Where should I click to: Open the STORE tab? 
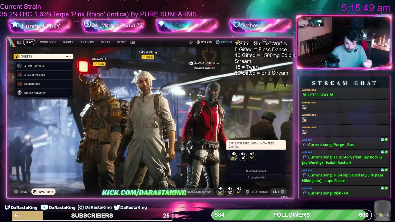pos(122,42)
